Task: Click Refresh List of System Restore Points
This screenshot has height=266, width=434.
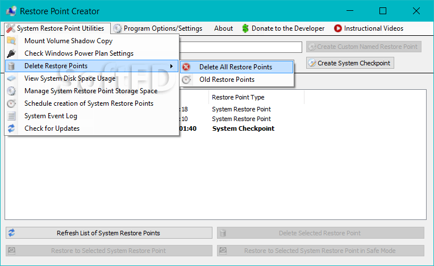Action: tap(108, 233)
